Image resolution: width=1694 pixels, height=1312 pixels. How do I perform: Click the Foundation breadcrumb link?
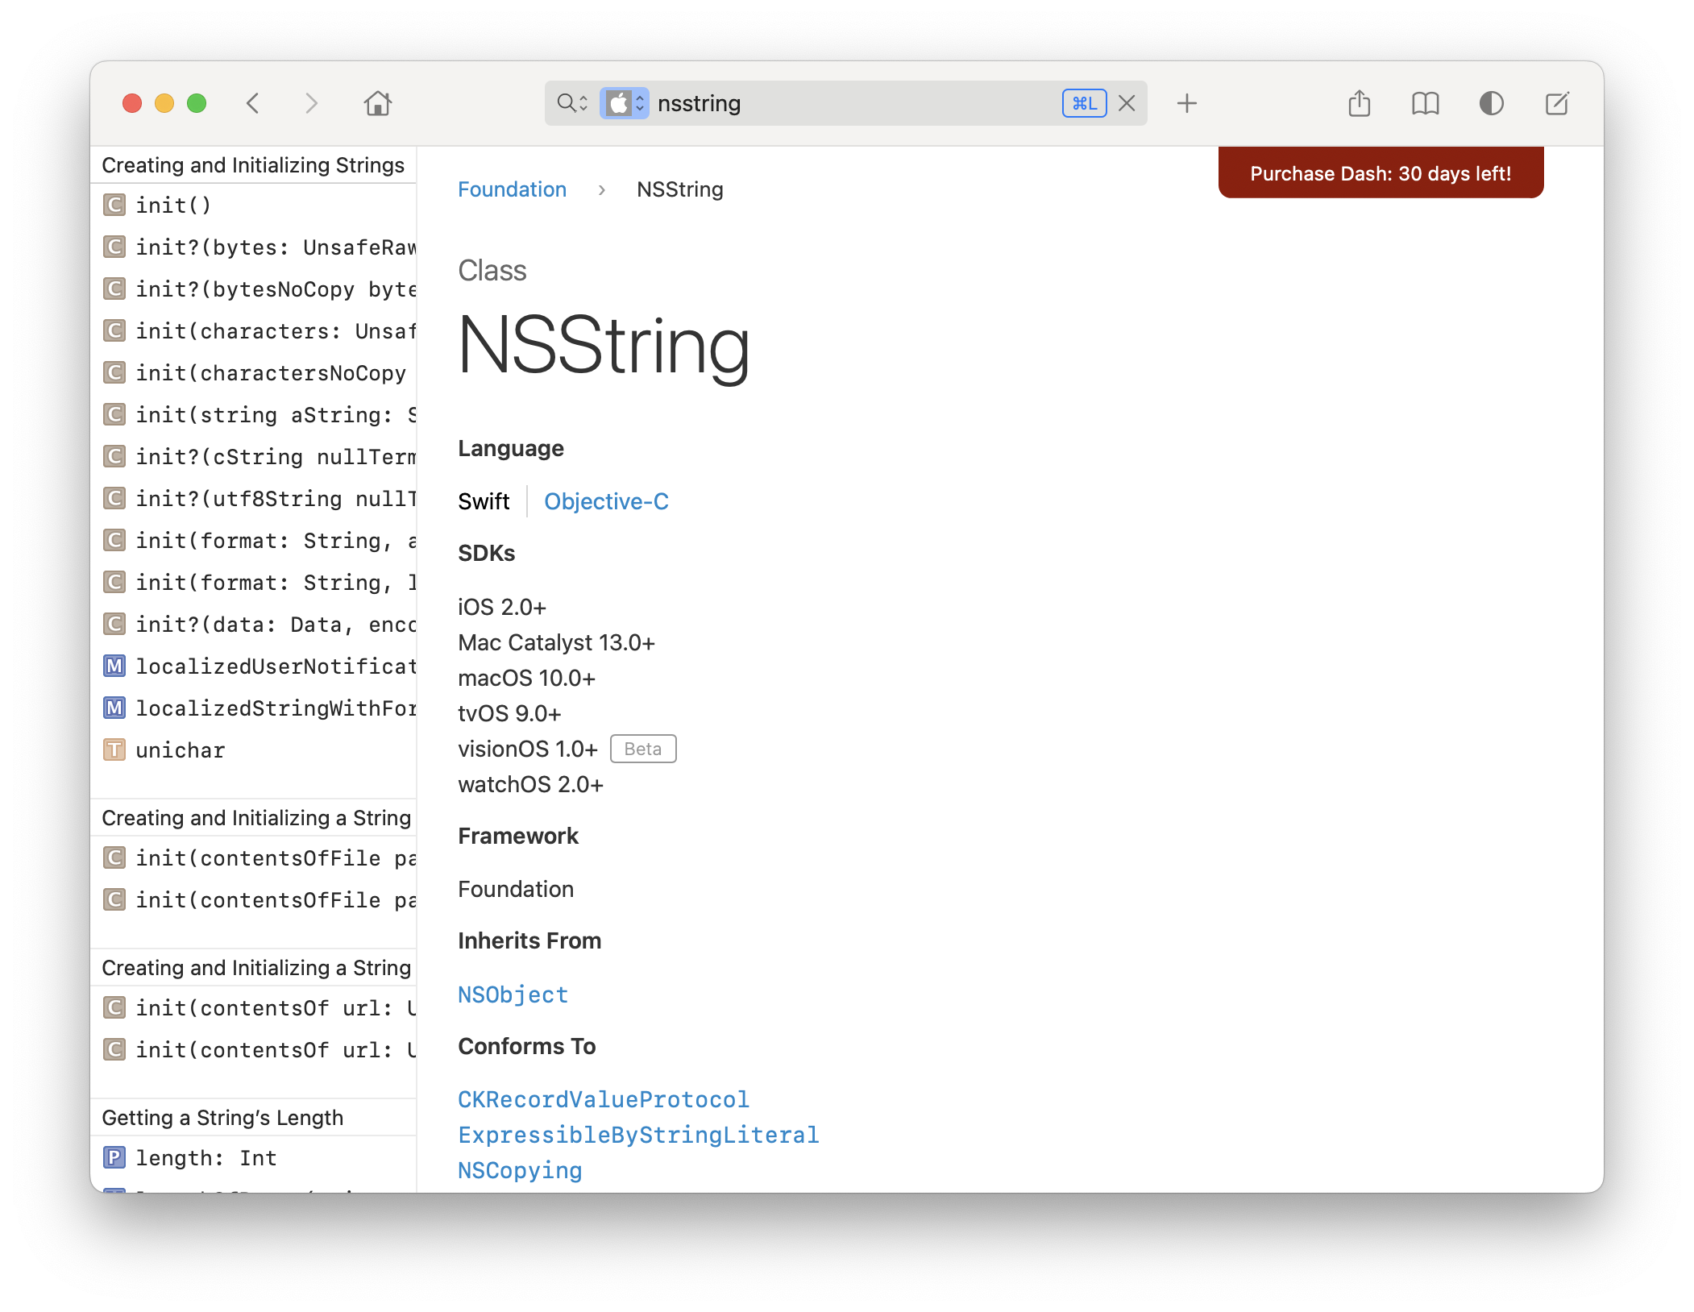coord(512,189)
